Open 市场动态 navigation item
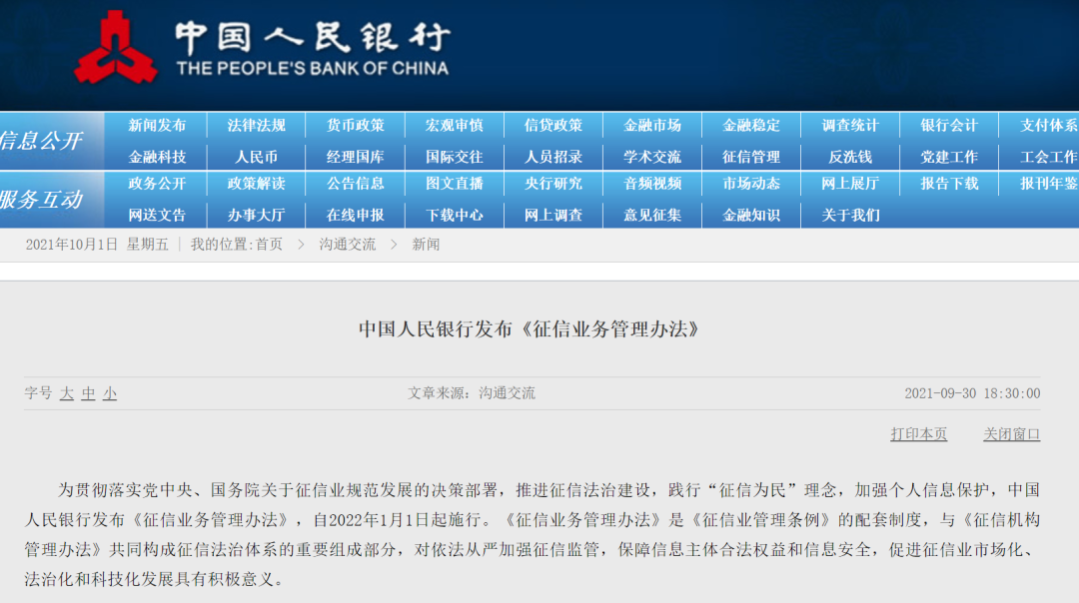 [751, 184]
